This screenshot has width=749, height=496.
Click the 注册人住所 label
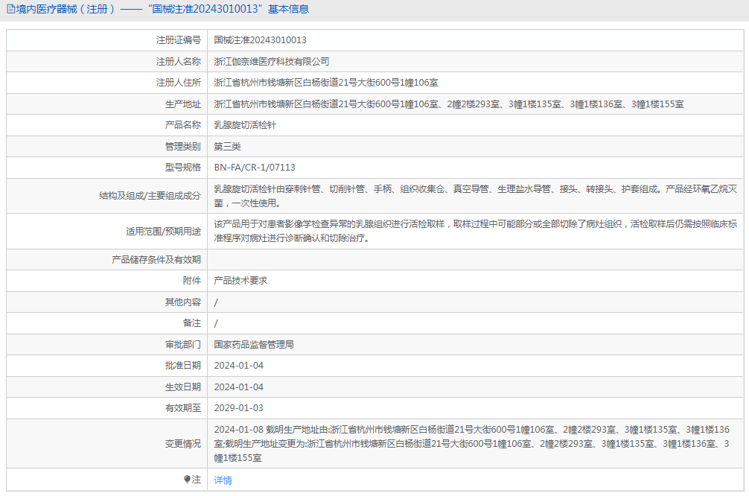pyautogui.click(x=178, y=83)
